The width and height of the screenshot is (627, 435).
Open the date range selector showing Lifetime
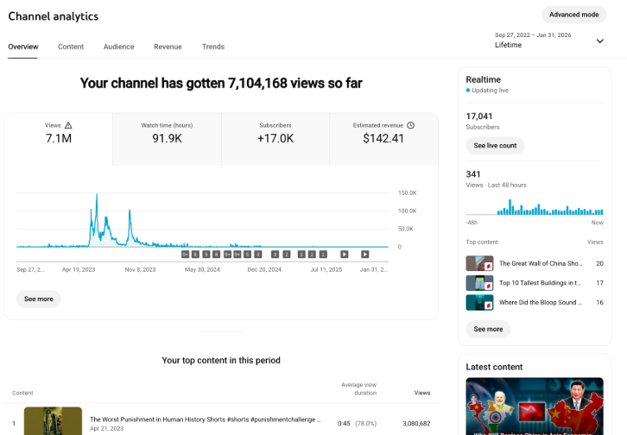(x=548, y=41)
